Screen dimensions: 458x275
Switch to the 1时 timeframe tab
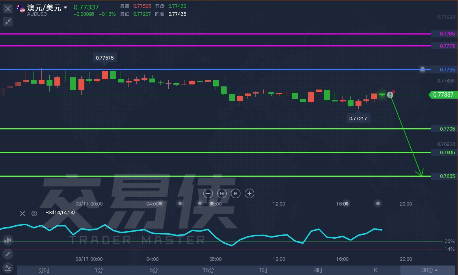tap(263, 270)
